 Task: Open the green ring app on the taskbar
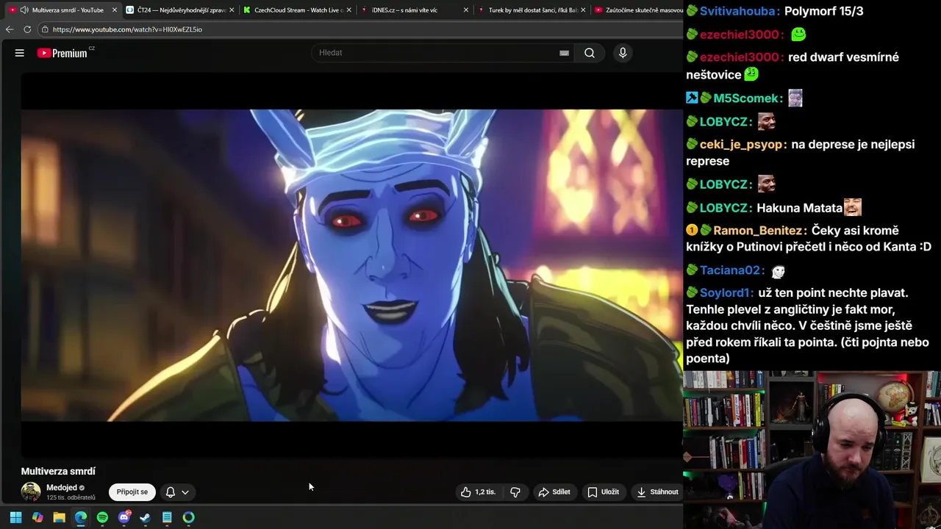click(189, 517)
